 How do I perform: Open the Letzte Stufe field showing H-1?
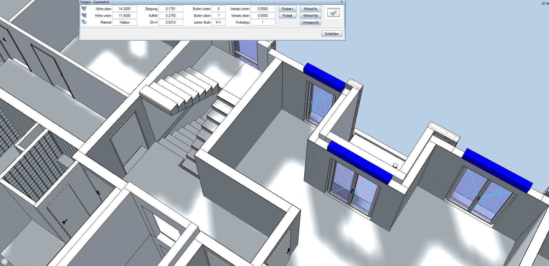218,22
